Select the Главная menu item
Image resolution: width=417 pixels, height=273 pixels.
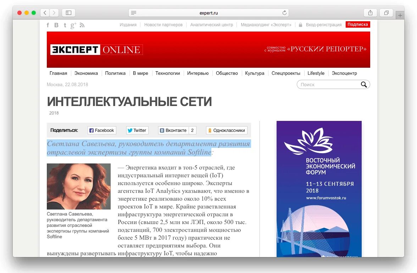pos(58,73)
